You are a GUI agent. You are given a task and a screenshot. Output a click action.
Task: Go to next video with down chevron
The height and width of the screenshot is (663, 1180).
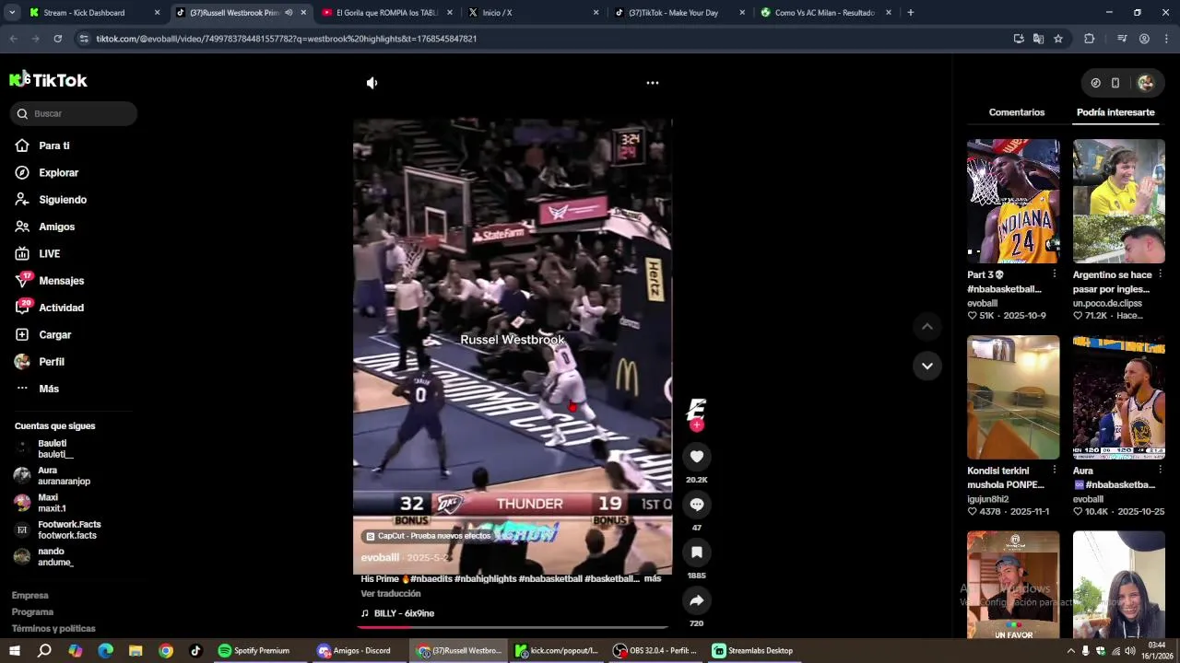[x=927, y=366]
